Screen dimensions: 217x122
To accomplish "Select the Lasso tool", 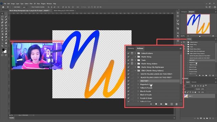I will tap(2, 17).
